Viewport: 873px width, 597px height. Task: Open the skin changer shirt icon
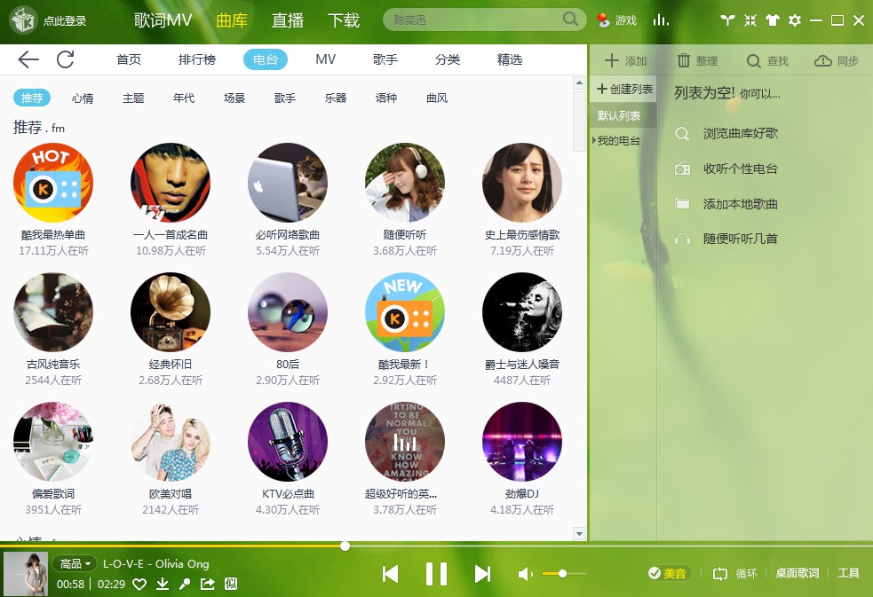772,20
